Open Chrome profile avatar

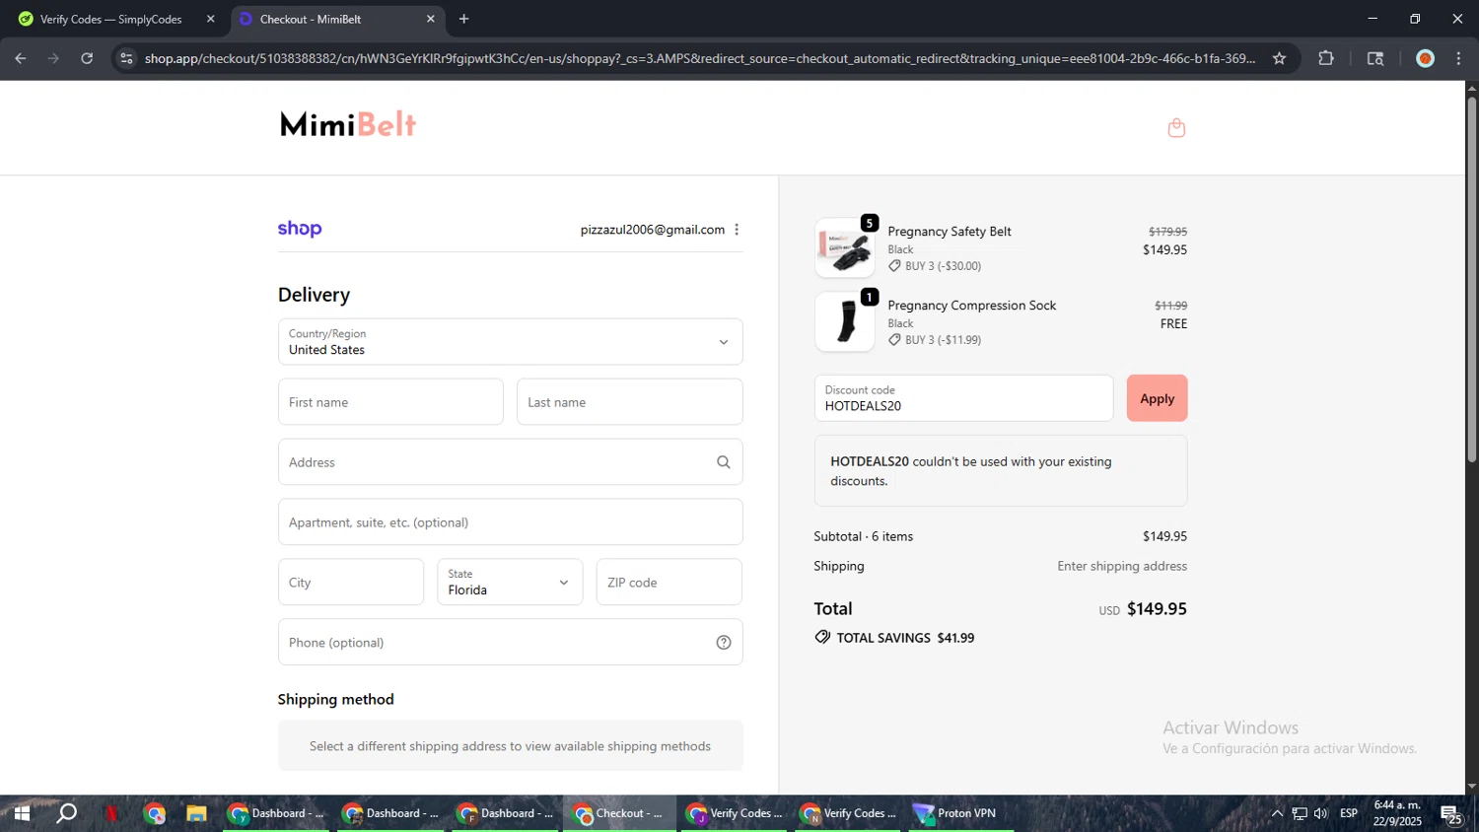[x=1425, y=58]
